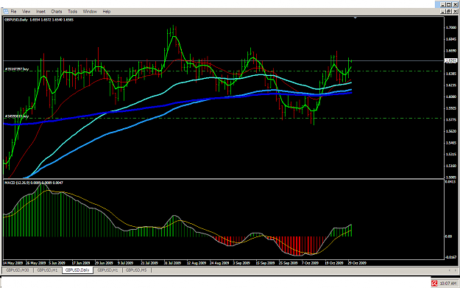Click the 29 Jun 2009 date label
This screenshot has height=288, width=460.
coord(104,263)
